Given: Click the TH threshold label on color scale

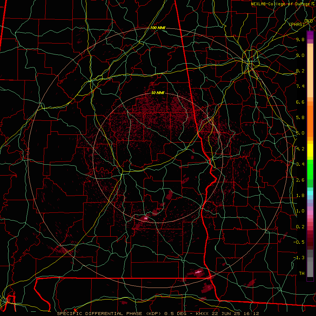Looking at the screenshot, I should coord(302,274).
